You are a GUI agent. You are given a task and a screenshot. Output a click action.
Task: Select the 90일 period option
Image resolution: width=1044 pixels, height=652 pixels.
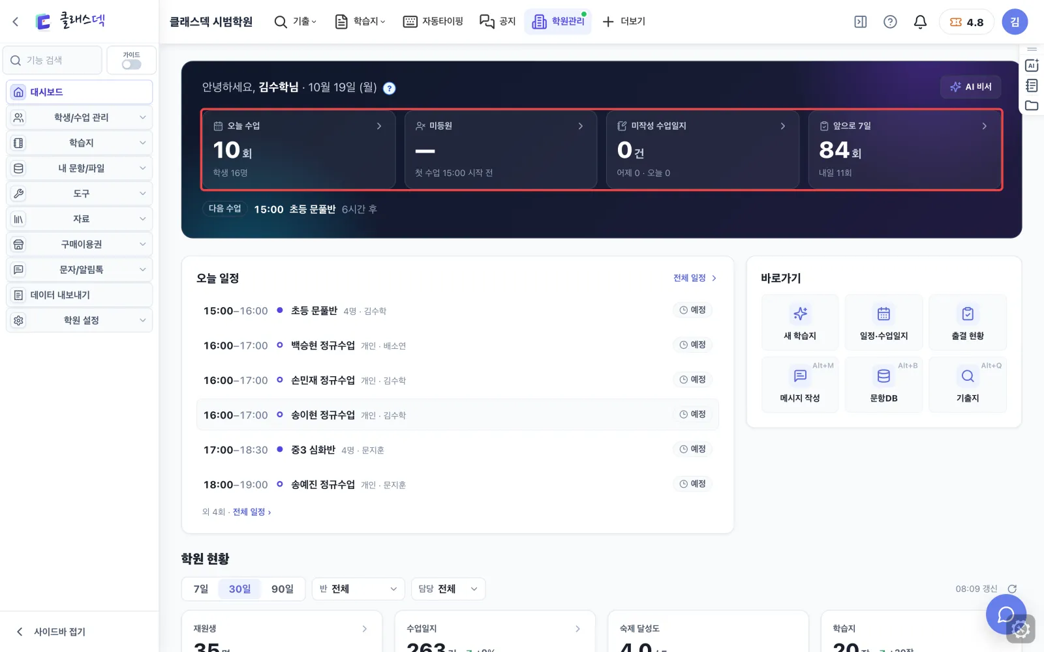tap(283, 589)
